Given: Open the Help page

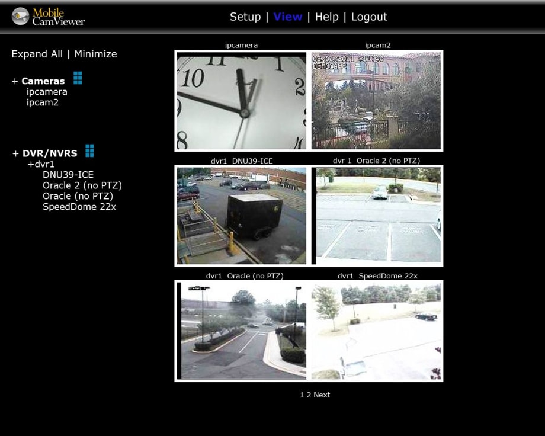Looking at the screenshot, I should click(x=326, y=17).
